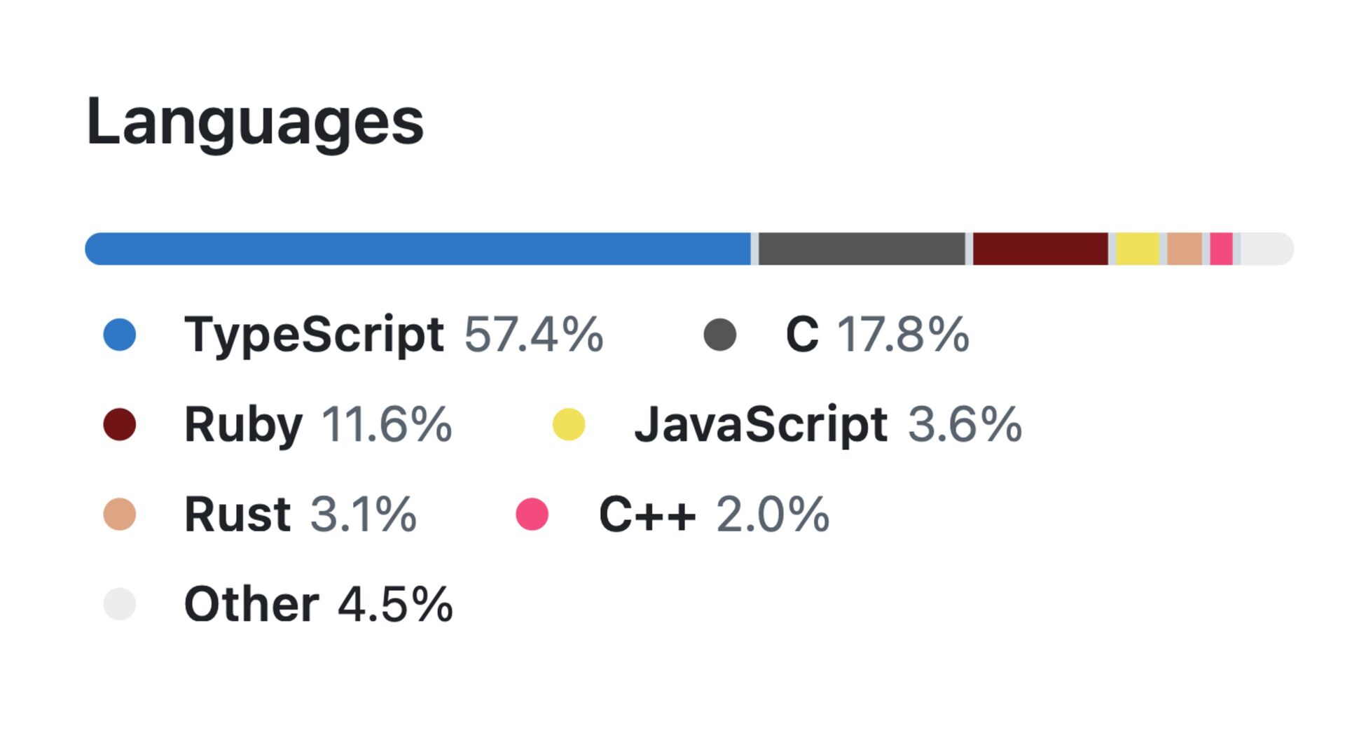Click the dark red Ruby legend dot
Viewport: 1345px width, 756px height.
pos(120,425)
